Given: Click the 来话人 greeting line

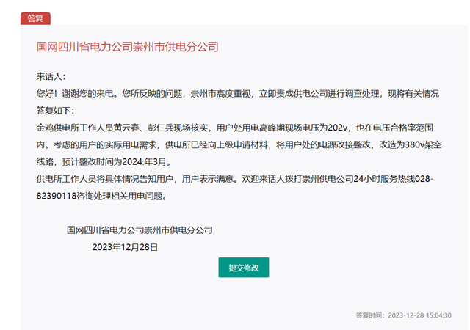Looking at the screenshot, I should click(x=51, y=77).
